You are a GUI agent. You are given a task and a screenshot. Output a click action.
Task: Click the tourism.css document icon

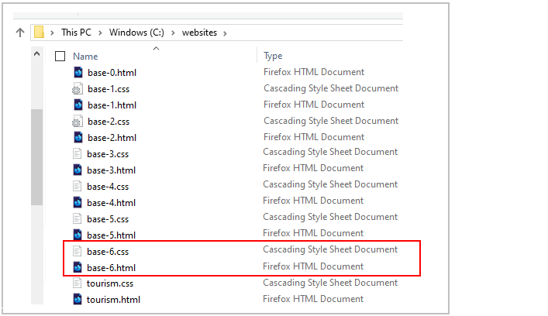(78, 283)
